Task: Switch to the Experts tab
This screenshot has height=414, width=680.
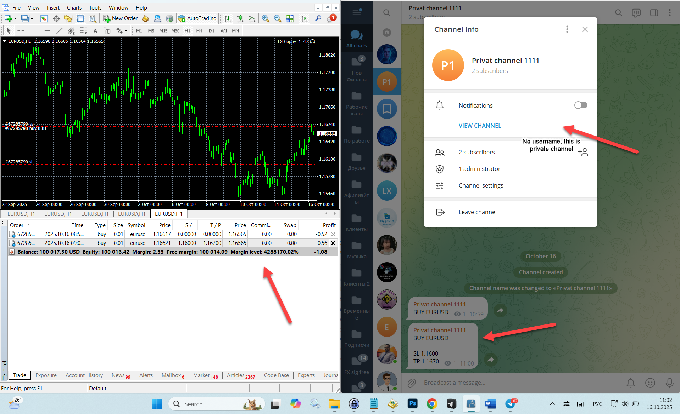Action: pyautogui.click(x=306, y=375)
